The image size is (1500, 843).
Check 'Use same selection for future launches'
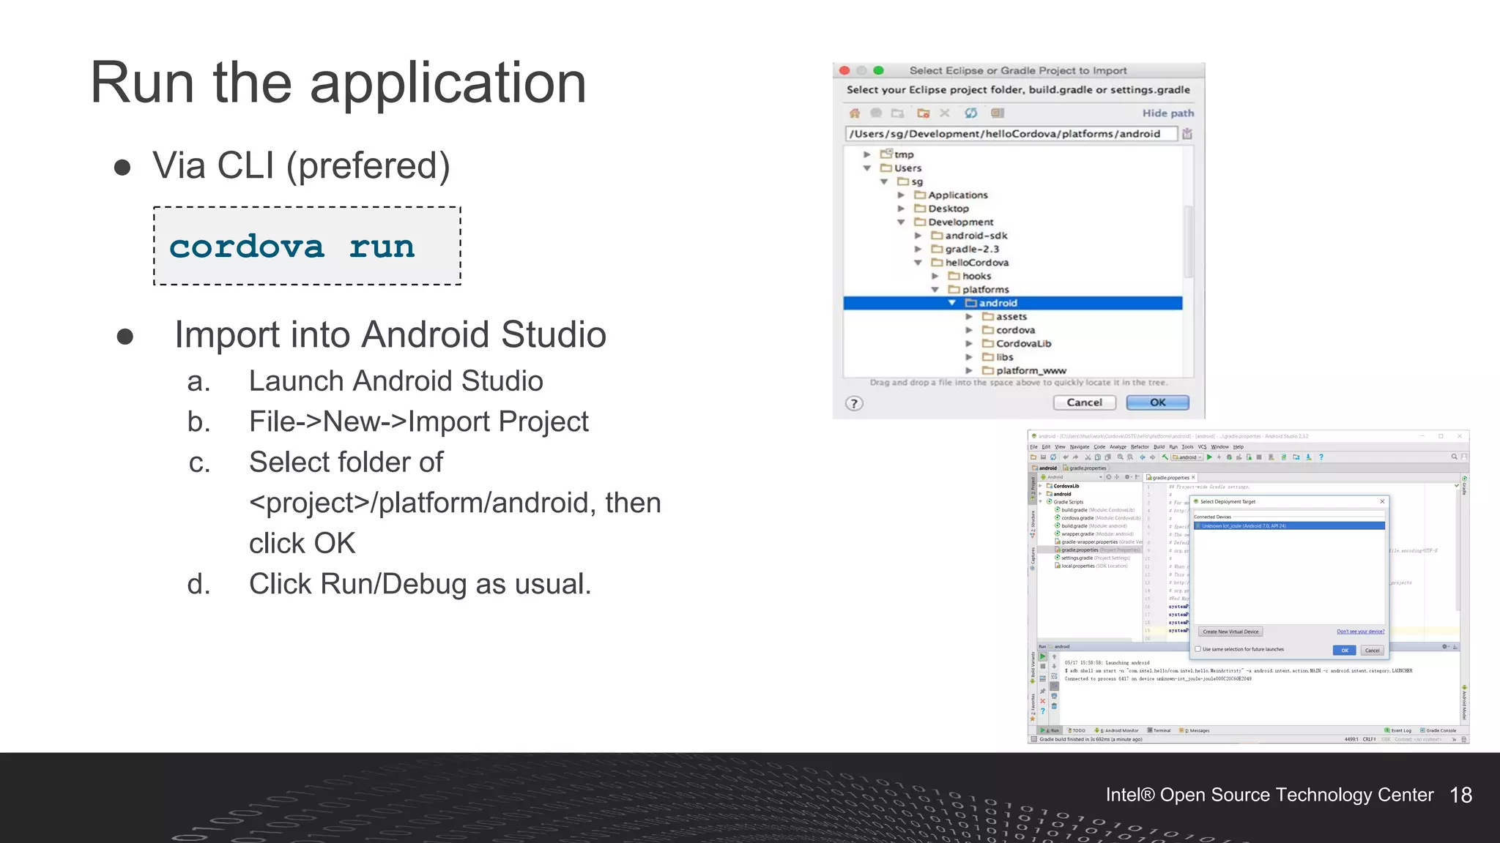1198,649
